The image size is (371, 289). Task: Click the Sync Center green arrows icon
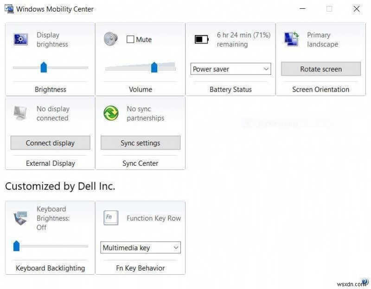pyautogui.click(x=110, y=113)
